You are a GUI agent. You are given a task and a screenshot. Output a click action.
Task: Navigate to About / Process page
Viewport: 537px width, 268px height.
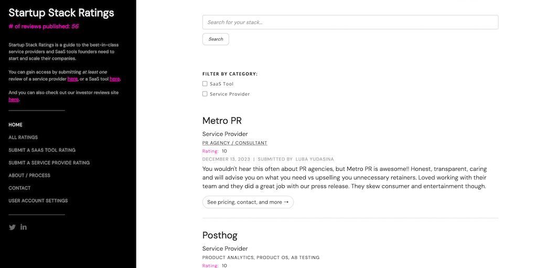[x=29, y=175]
